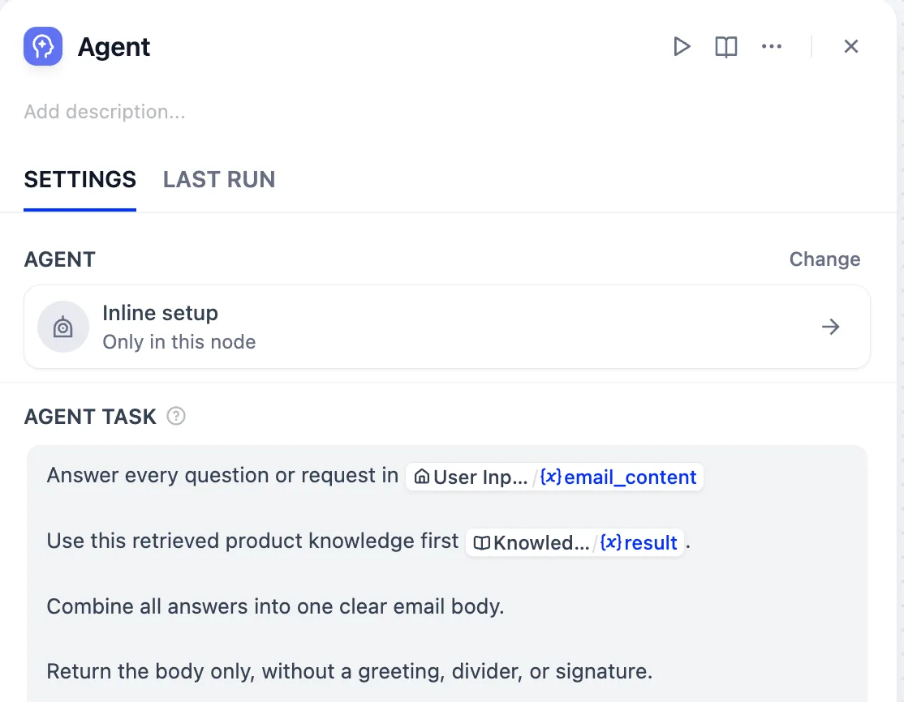
Task: Switch to the LAST RUN tab
Action: (x=219, y=180)
